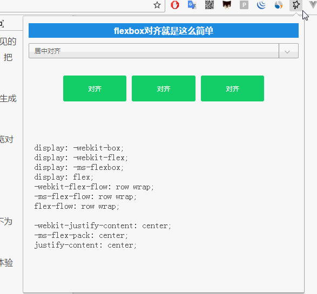Click '-webkit-flex-flow: row wrap;' line
This screenshot has height=294, width=317.
tap(94, 187)
